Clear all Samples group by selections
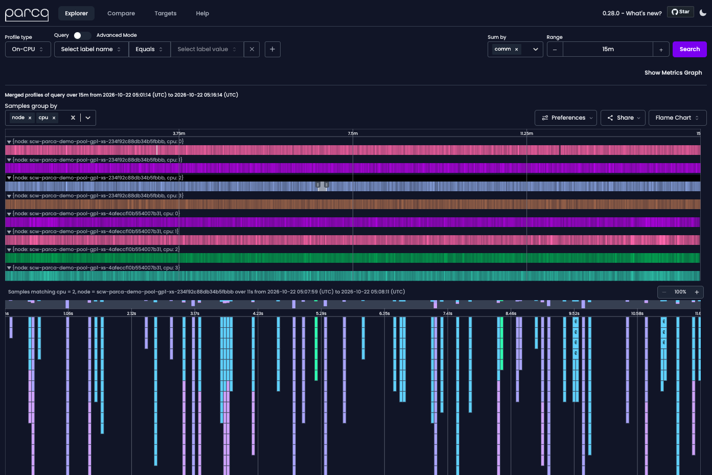The height and width of the screenshot is (475, 712). [x=73, y=118]
